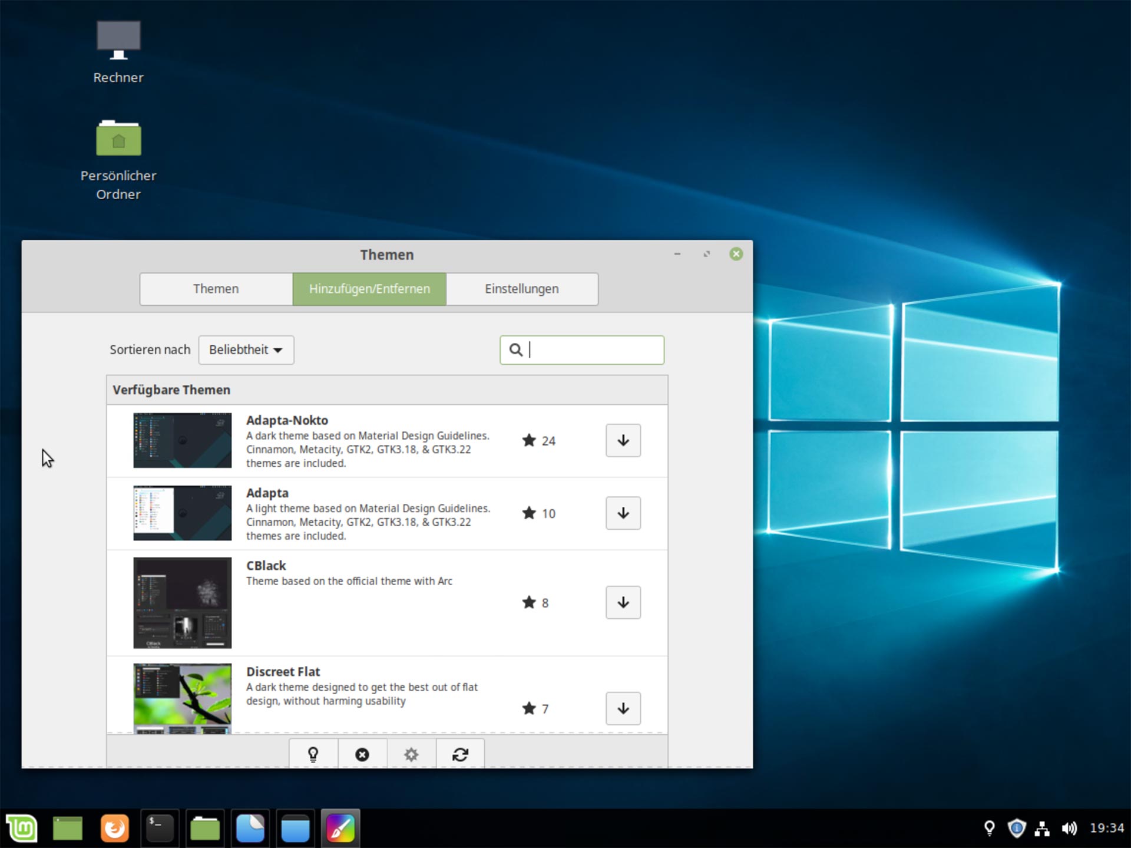Open the file manager from the taskbar

[205, 827]
